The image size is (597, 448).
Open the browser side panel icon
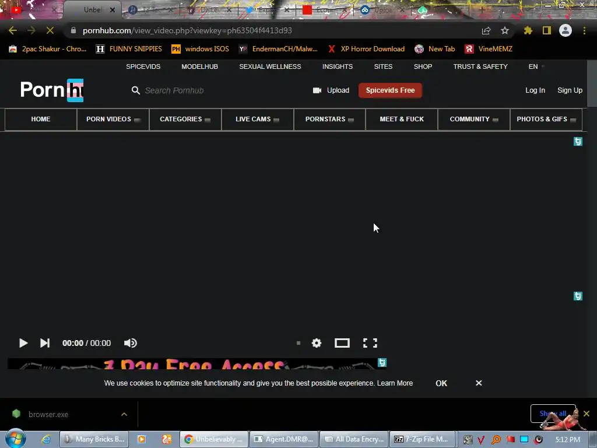coord(547,30)
